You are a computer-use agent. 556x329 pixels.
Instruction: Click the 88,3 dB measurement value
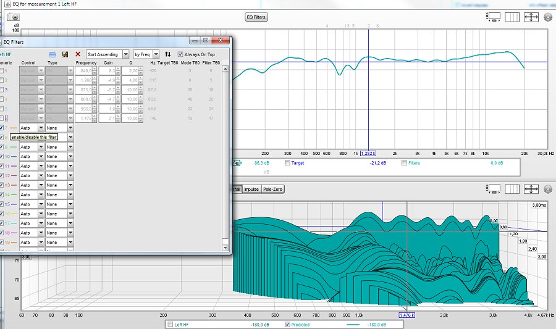coord(262,163)
